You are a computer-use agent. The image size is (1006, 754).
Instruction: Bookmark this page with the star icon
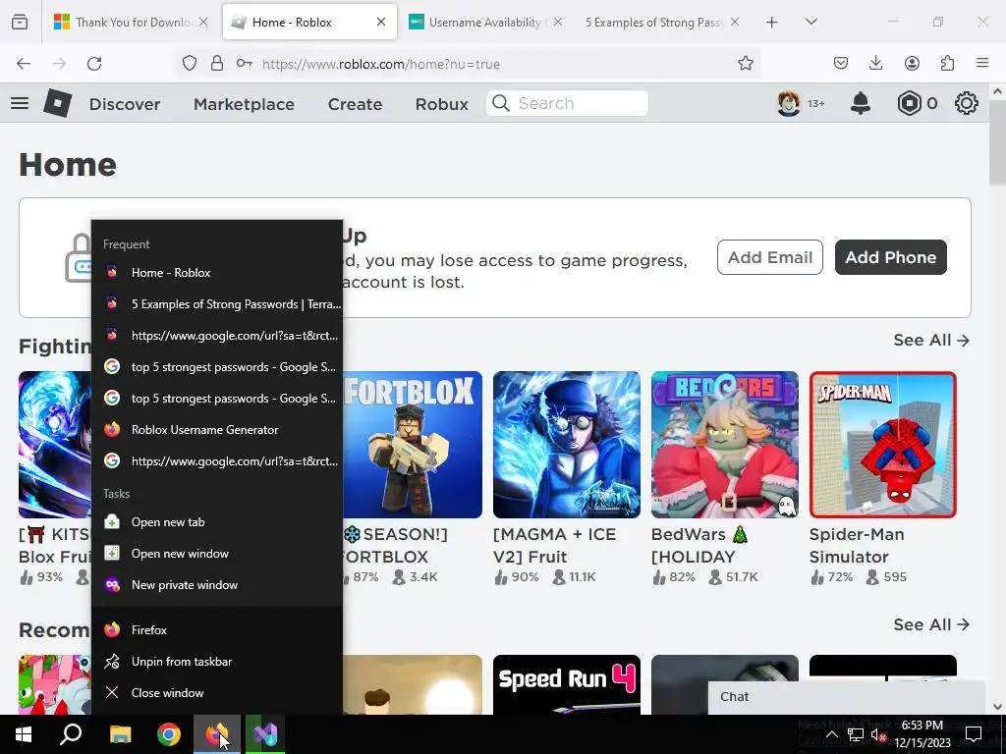click(x=745, y=64)
